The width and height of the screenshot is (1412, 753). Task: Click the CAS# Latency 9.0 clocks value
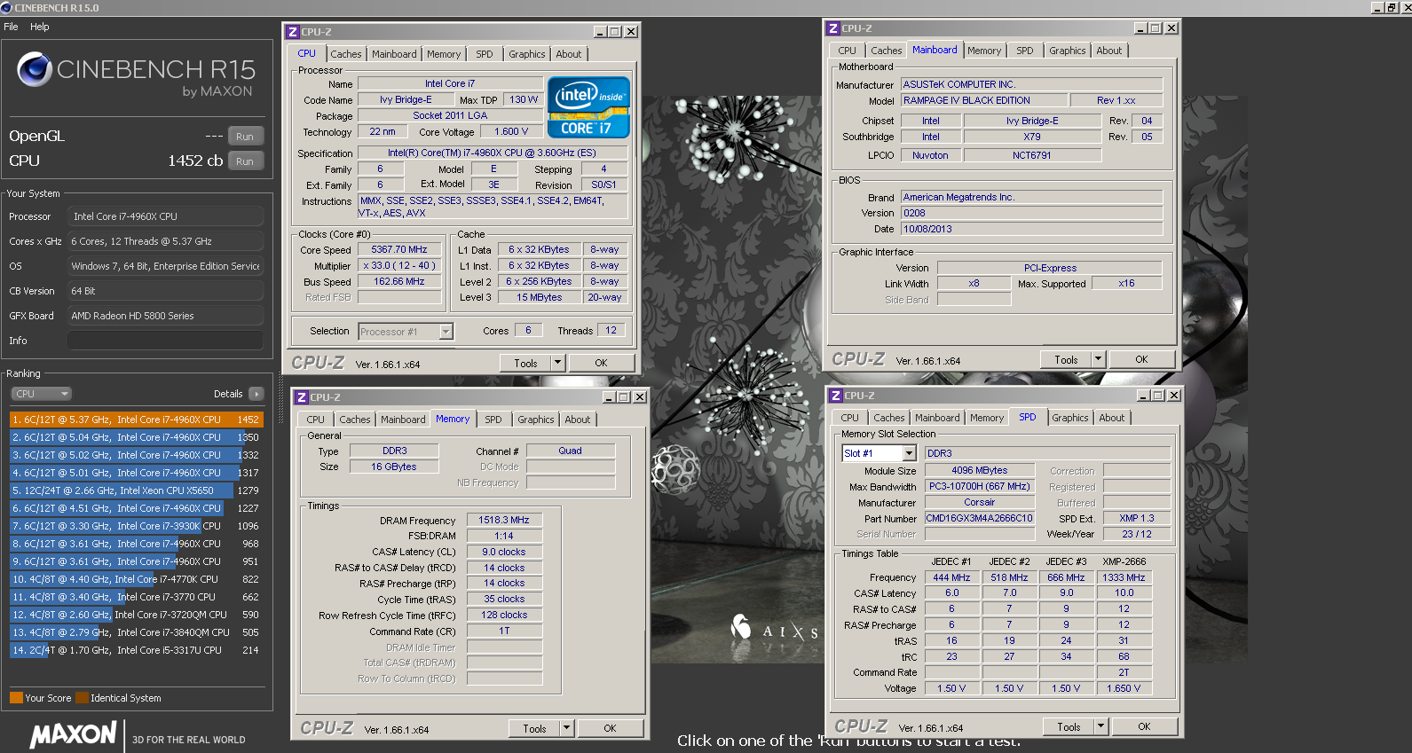coord(504,552)
